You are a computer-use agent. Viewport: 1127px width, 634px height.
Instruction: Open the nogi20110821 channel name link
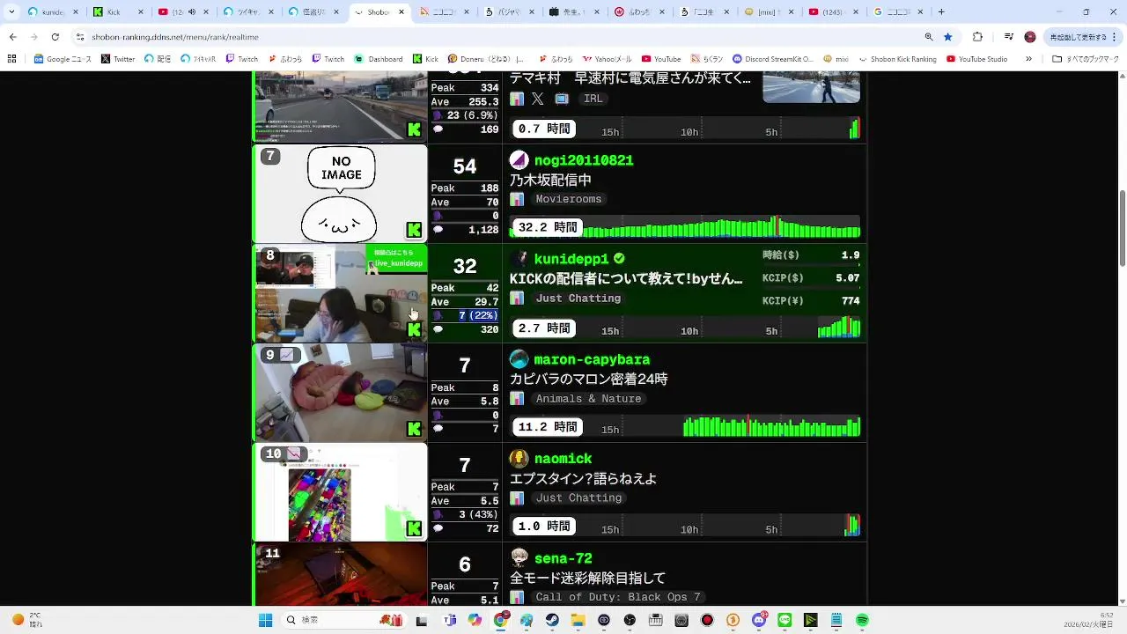point(584,160)
